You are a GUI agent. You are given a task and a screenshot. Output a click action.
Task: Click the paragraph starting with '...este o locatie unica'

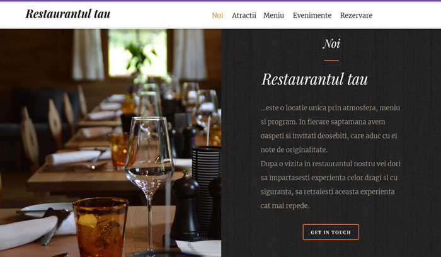click(330, 128)
